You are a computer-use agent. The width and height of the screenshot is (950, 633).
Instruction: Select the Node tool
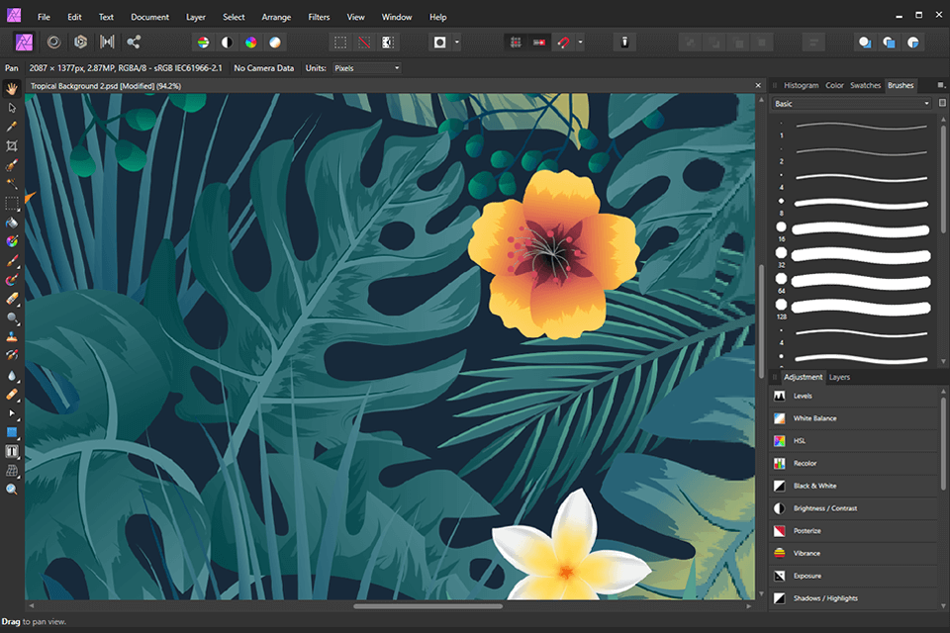coord(12,413)
